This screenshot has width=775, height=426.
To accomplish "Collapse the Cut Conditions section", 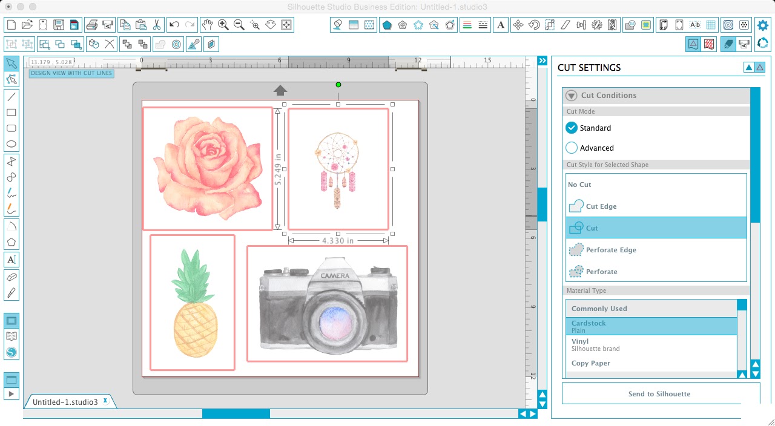I will [571, 95].
